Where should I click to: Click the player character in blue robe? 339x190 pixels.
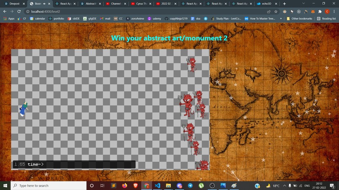click(24, 109)
